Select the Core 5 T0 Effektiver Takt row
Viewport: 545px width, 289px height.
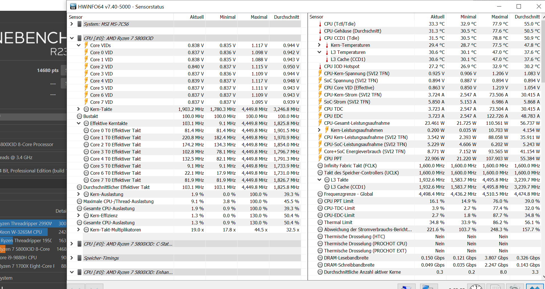point(184,166)
